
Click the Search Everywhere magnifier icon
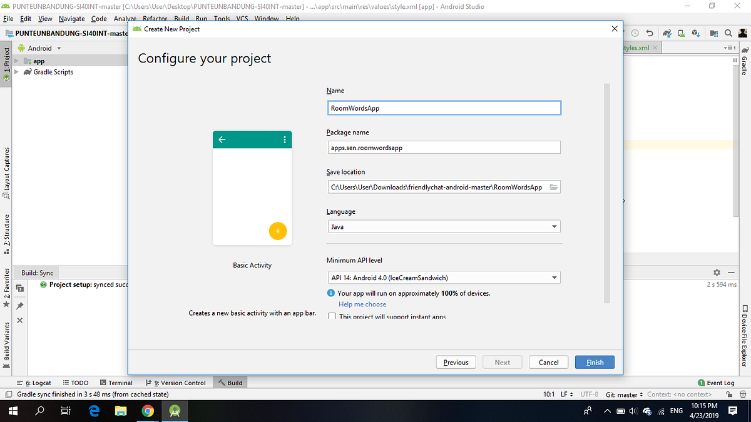[x=728, y=33]
